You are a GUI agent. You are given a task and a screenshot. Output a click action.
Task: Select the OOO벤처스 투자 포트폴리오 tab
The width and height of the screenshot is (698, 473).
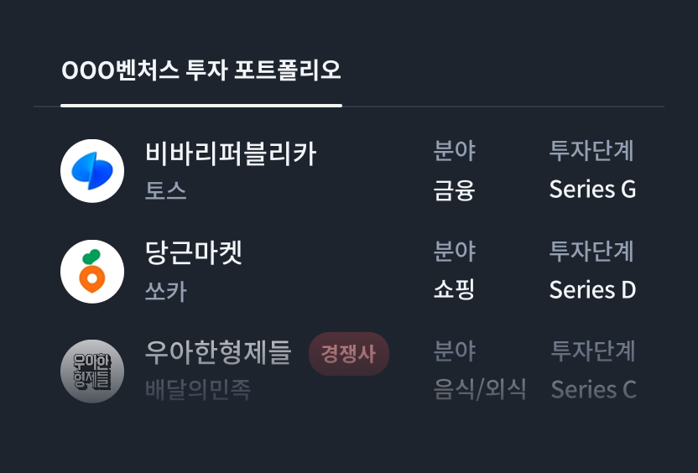pyautogui.click(x=201, y=70)
